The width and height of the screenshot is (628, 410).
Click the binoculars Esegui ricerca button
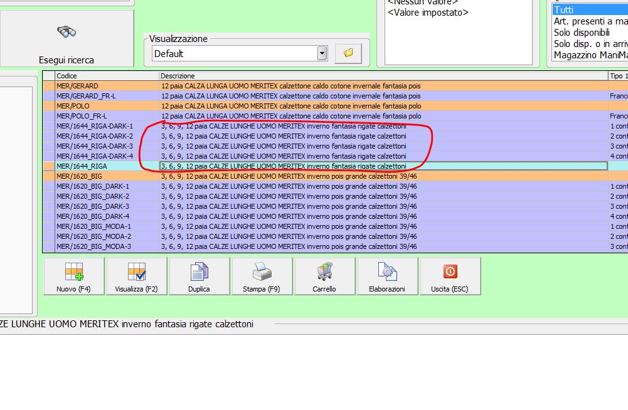click(67, 38)
